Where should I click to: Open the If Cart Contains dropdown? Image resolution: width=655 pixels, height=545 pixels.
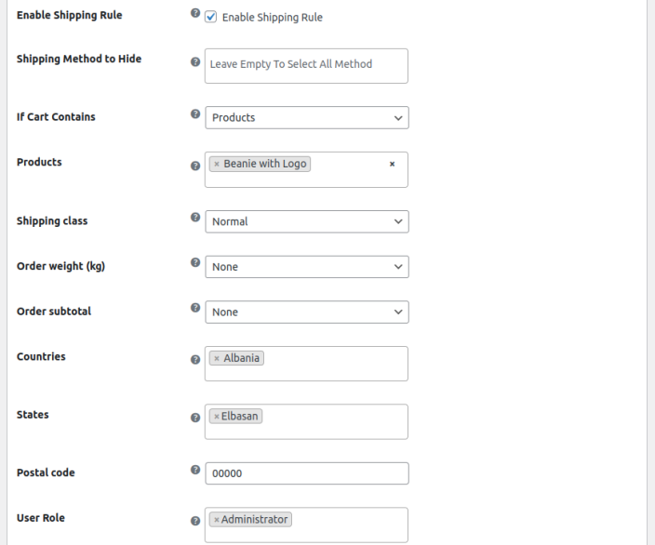(x=306, y=118)
